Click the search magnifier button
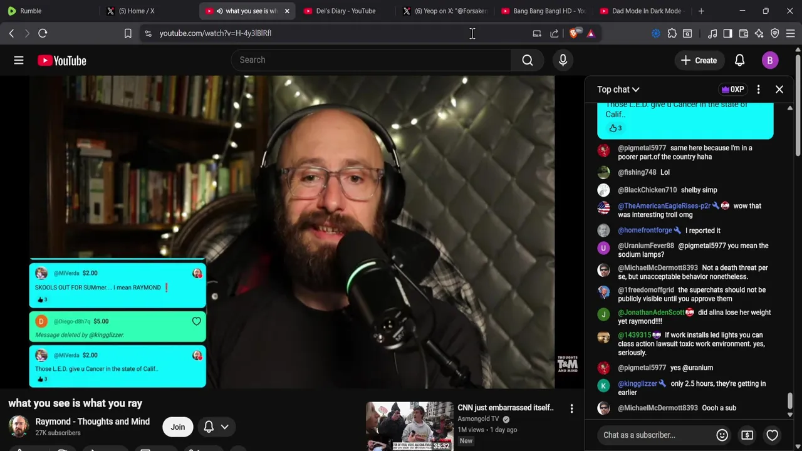 (x=528, y=60)
